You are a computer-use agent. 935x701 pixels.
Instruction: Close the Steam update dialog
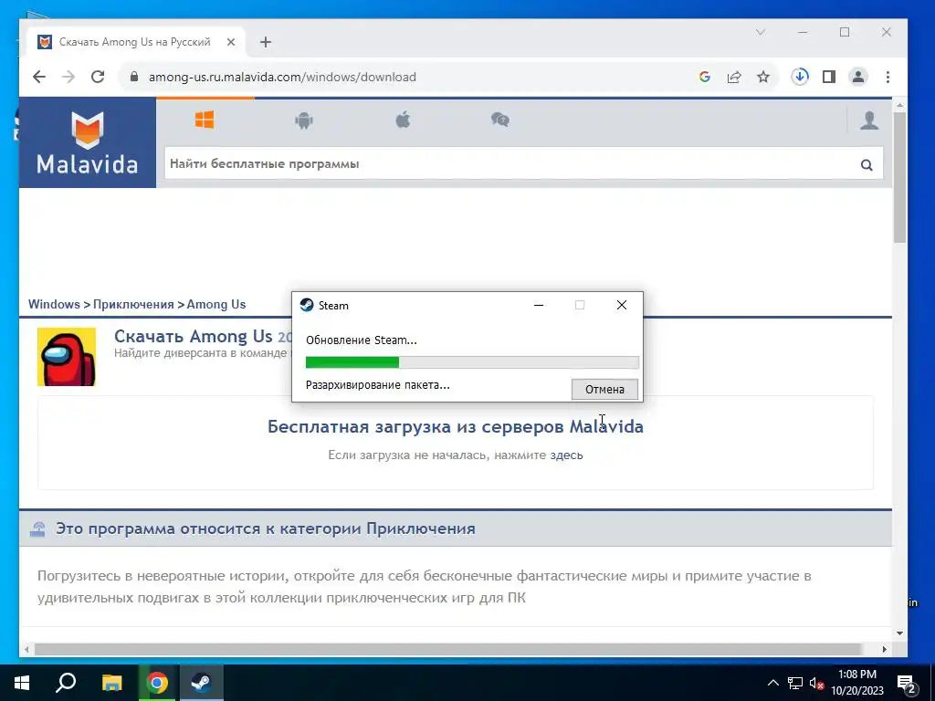point(621,305)
